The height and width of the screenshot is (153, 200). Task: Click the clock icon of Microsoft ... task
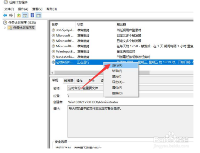[x=53, y=36]
